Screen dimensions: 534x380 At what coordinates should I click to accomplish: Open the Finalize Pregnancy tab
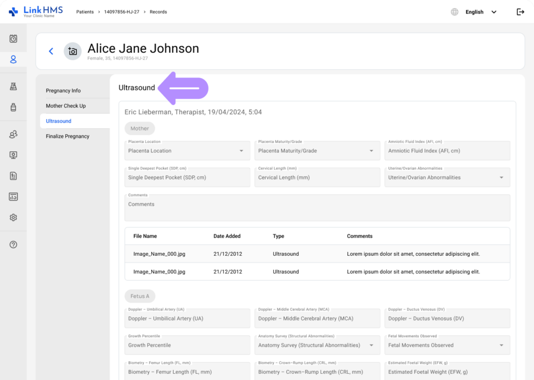pos(67,136)
